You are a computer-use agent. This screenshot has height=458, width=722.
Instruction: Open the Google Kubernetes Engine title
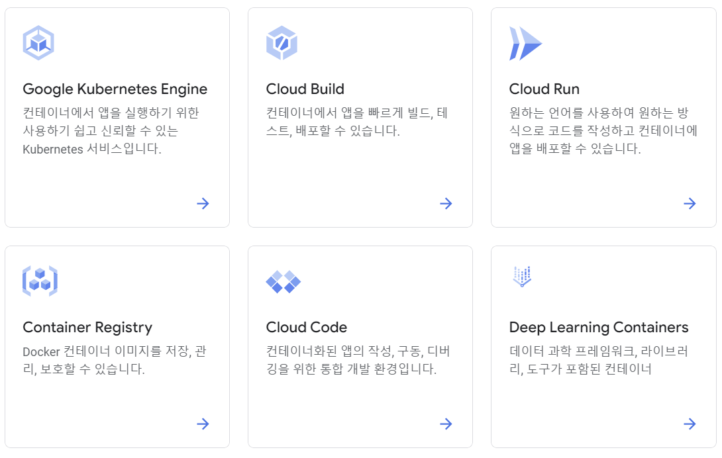115,89
